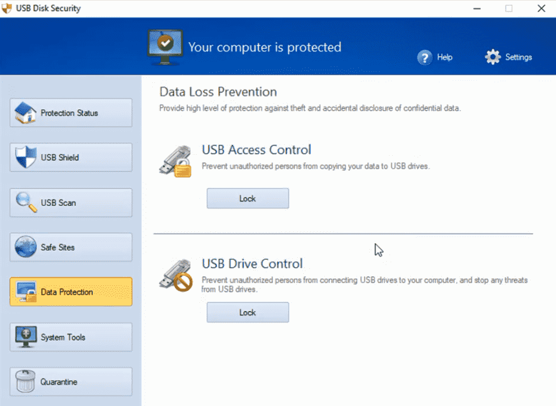Open the System Tools section

pos(71,337)
